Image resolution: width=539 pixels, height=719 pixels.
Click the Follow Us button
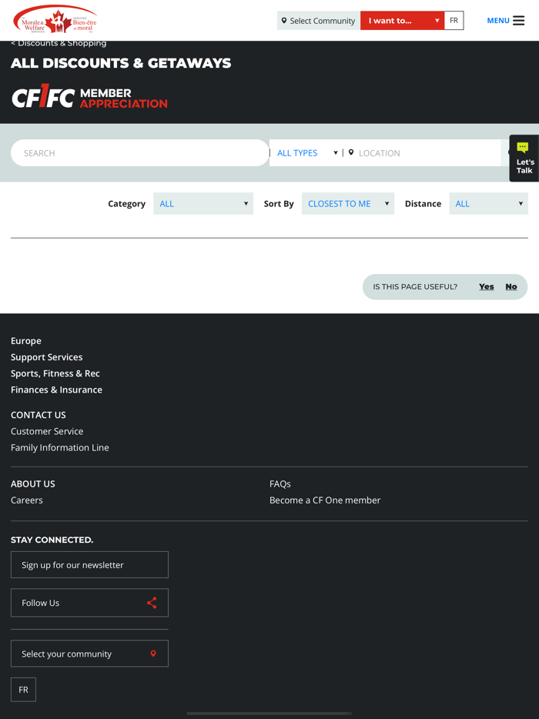coord(89,603)
